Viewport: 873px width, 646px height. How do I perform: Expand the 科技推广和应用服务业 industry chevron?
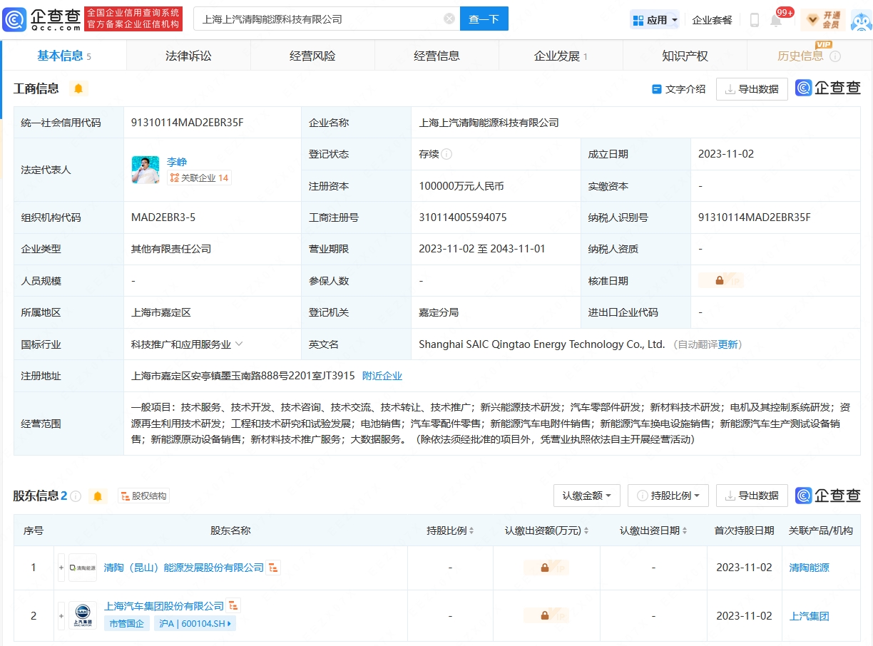[x=239, y=344]
